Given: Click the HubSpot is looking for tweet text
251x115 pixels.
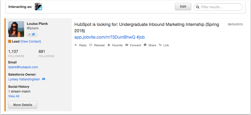Looking at the screenshot, I should (x=147, y=27).
